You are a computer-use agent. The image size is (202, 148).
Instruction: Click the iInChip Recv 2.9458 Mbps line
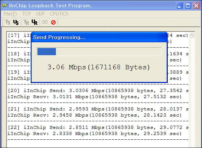(95, 115)
